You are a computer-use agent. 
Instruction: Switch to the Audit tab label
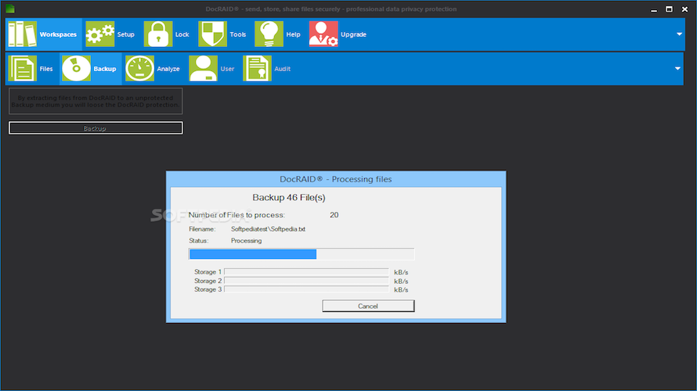[282, 69]
